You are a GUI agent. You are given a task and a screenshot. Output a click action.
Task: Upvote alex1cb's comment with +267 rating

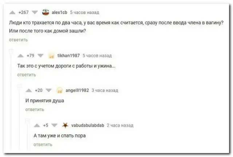tap(12, 12)
